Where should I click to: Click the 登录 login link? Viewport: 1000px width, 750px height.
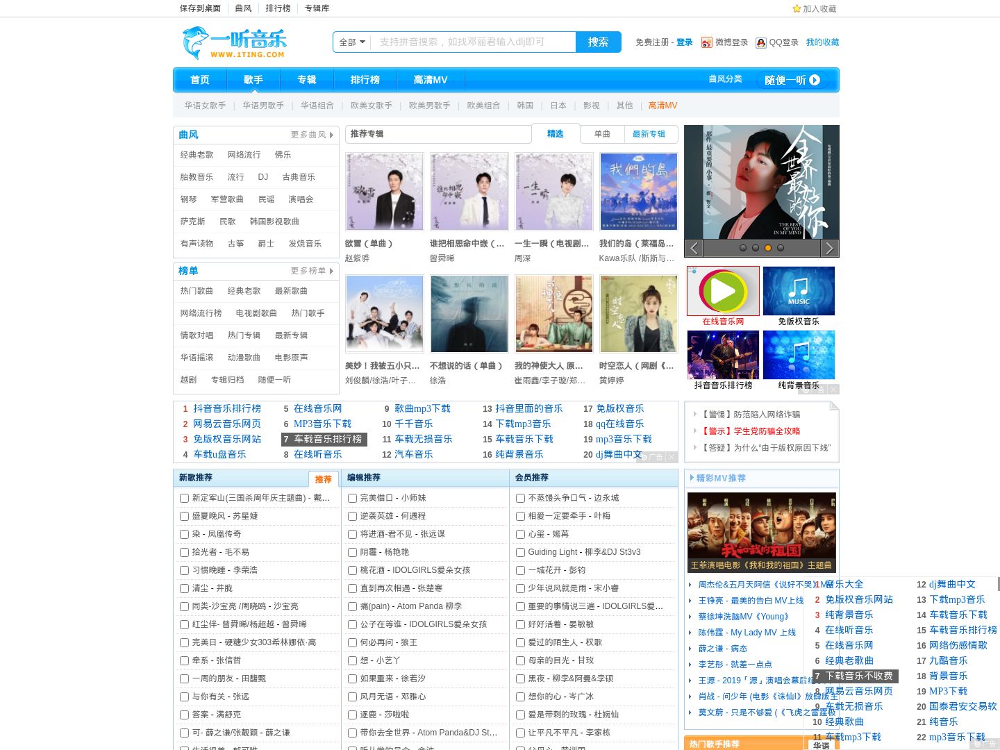pos(685,42)
